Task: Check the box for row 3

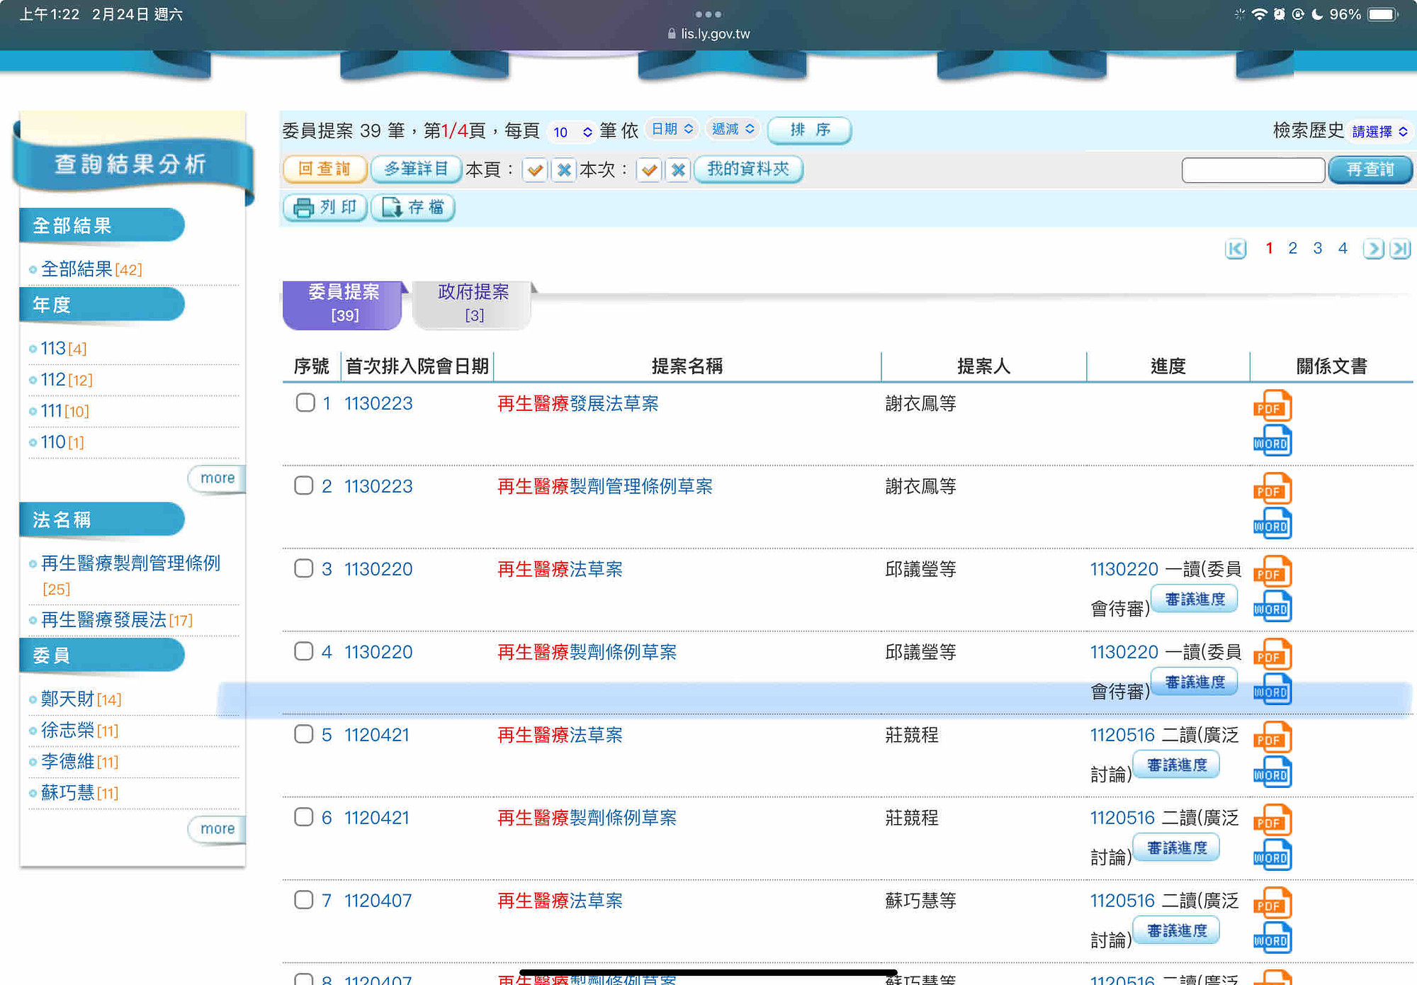Action: point(304,568)
